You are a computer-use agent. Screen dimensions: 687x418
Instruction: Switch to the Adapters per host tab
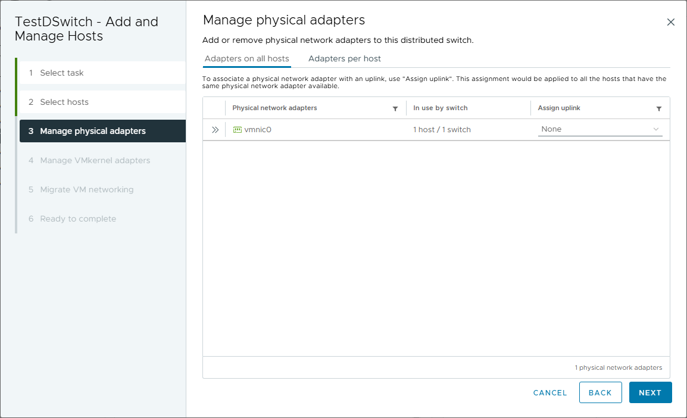coord(345,59)
